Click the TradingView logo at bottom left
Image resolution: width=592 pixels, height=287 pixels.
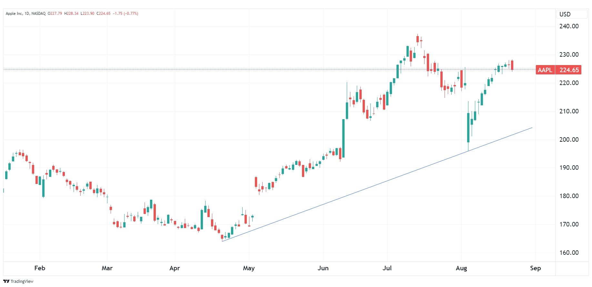point(18,281)
